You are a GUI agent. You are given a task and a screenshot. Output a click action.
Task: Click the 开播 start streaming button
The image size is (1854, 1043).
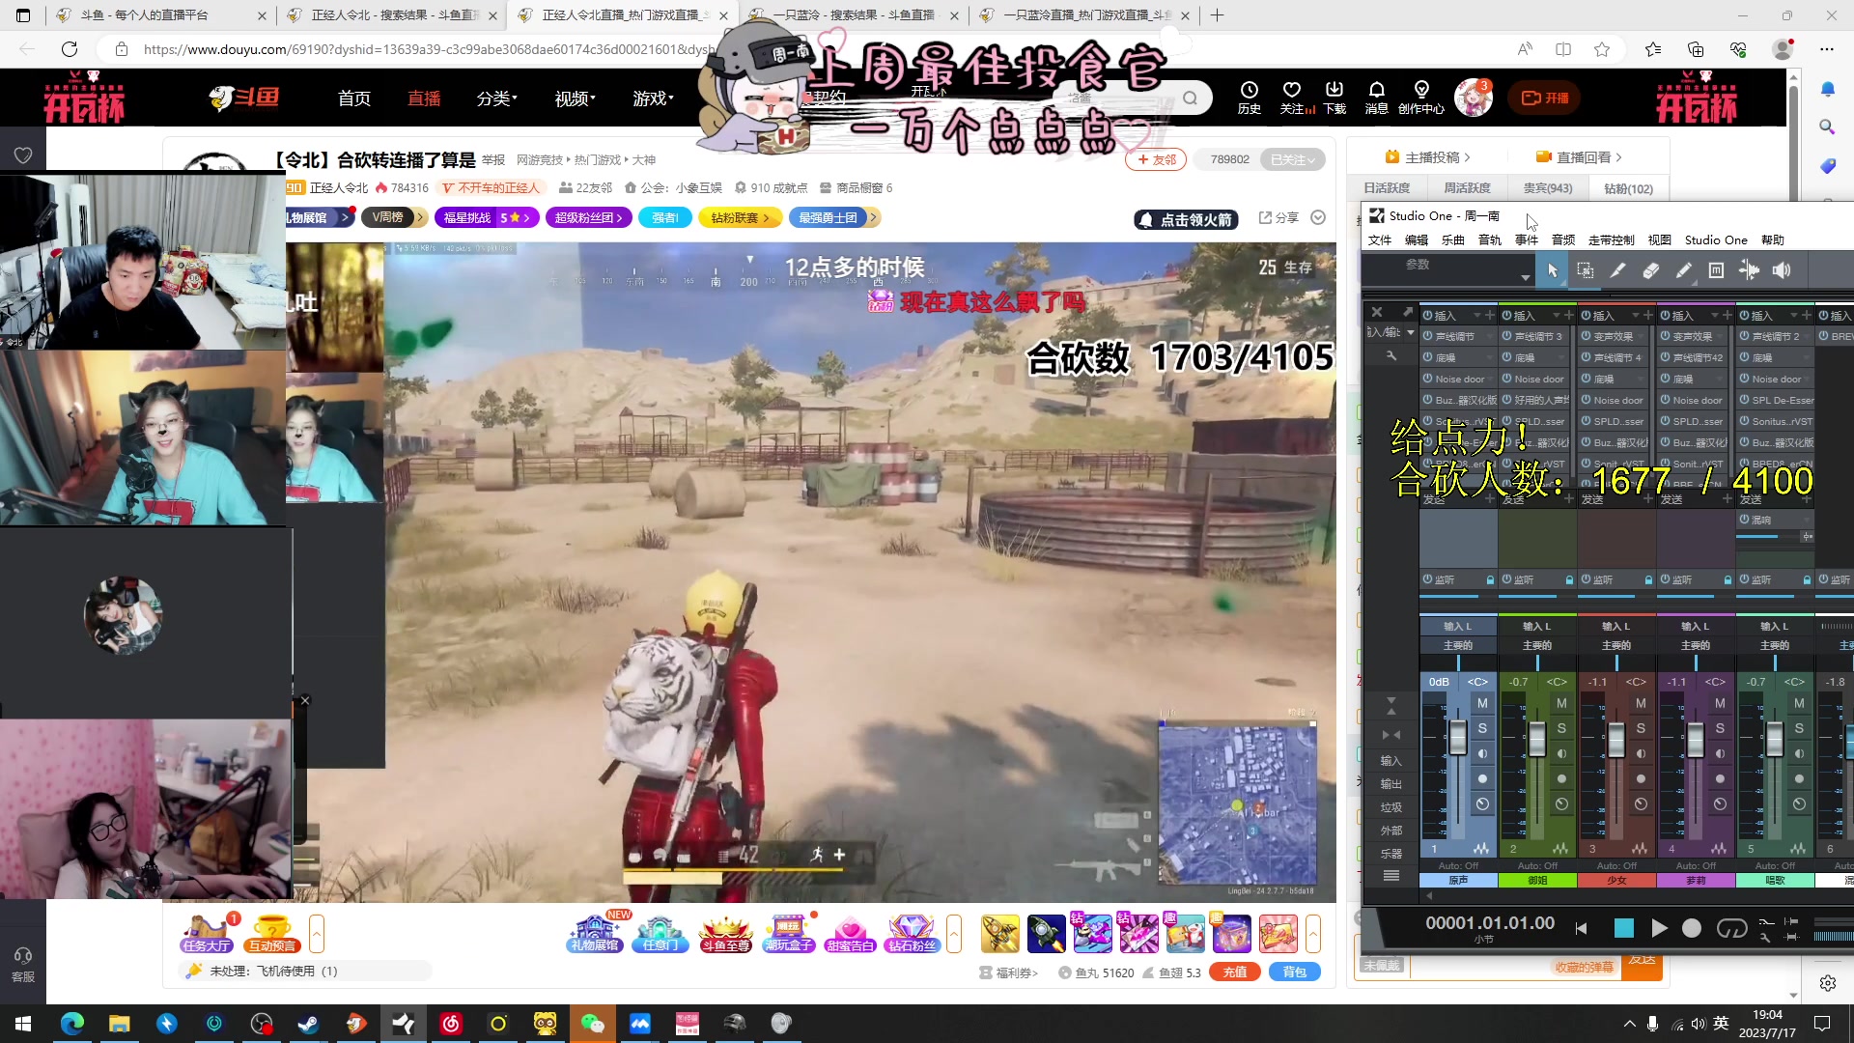(1545, 98)
